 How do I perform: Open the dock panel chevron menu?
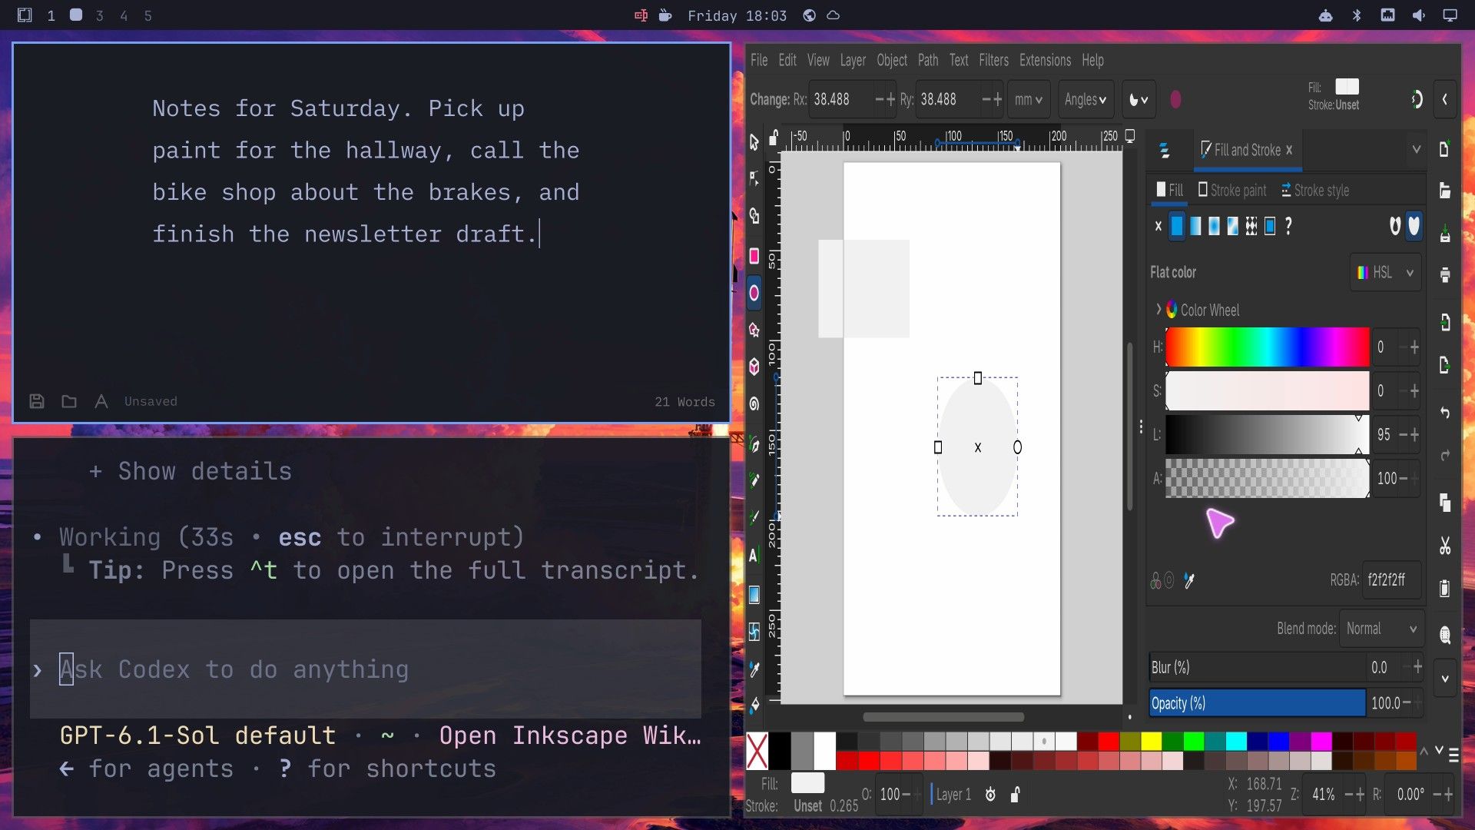point(1416,149)
